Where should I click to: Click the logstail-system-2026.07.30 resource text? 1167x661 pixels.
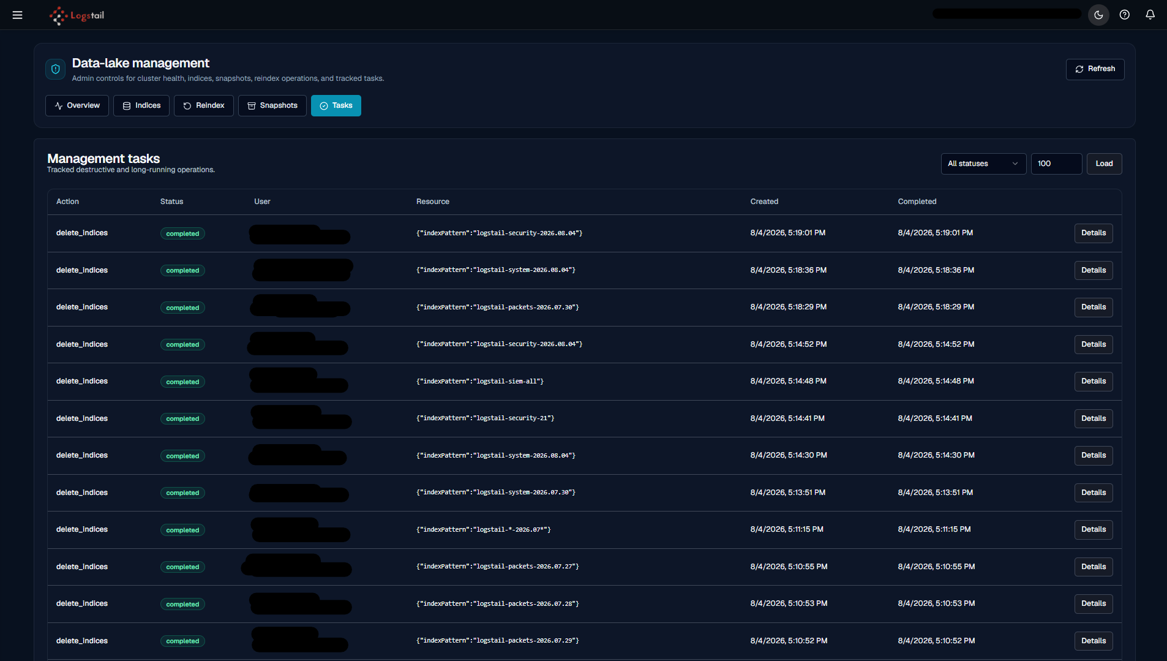tap(496, 493)
